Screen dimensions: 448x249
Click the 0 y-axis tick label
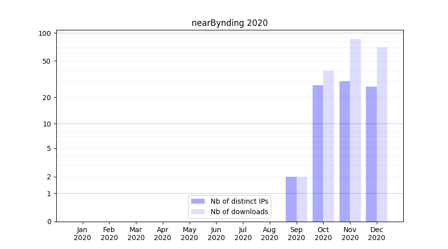[x=49, y=222]
